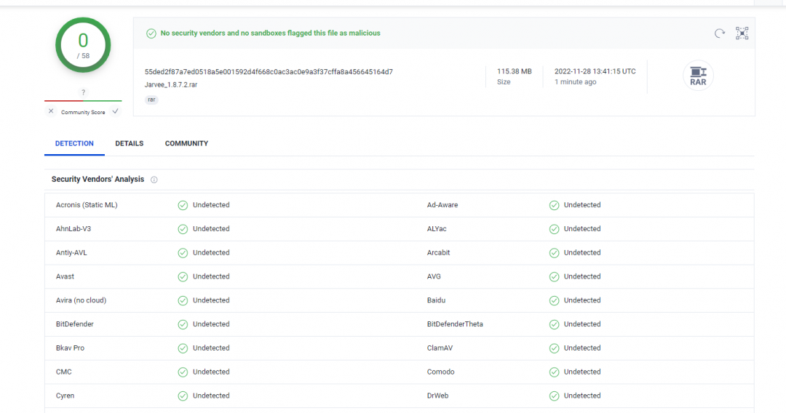
Task: Click the BitDefender vendor row name
Action: point(75,324)
